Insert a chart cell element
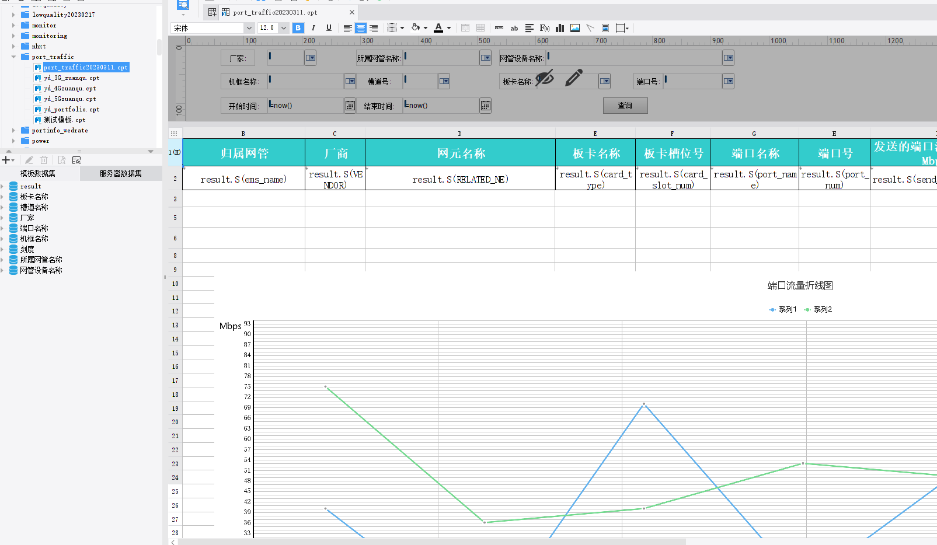Viewport: 937px width, 545px height. pyautogui.click(x=560, y=28)
